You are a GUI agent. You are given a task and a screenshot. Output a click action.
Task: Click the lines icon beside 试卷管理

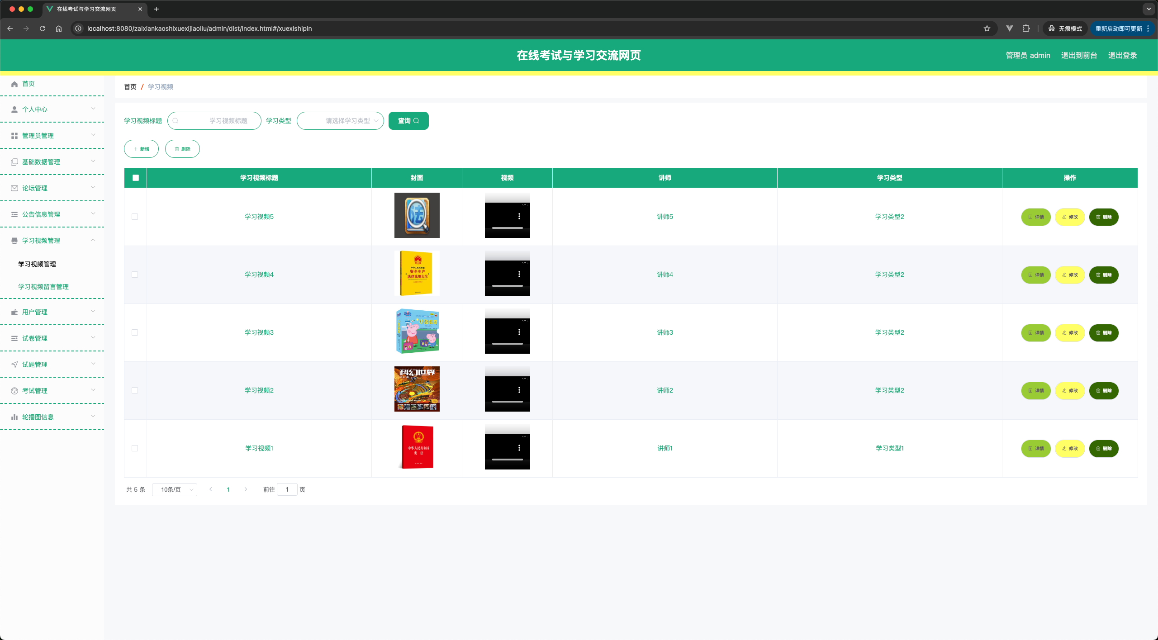(14, 338)
